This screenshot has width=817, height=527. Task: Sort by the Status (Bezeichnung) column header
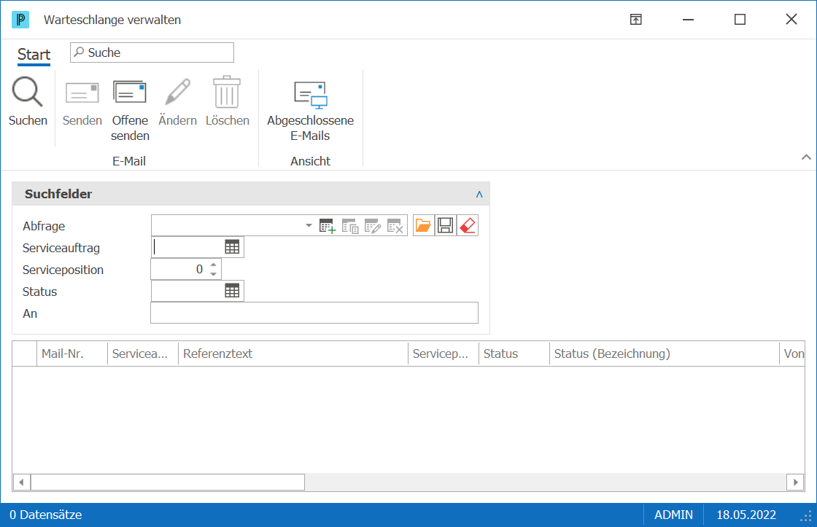[x=665, y=354]
